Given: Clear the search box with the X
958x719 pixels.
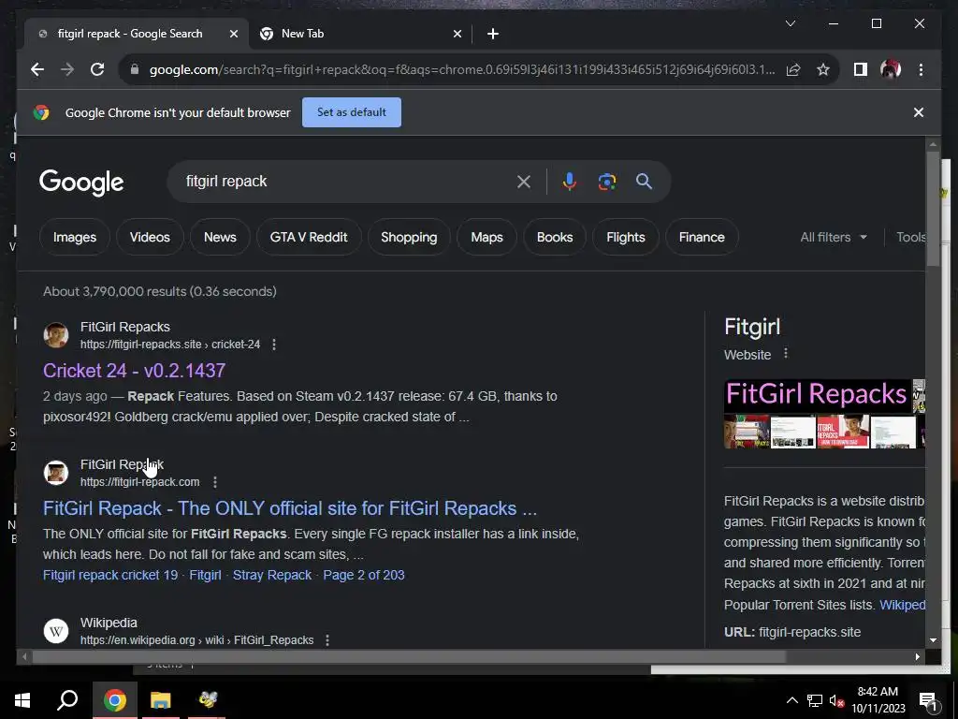Looking at the screenshot, I should click(524, 182).
